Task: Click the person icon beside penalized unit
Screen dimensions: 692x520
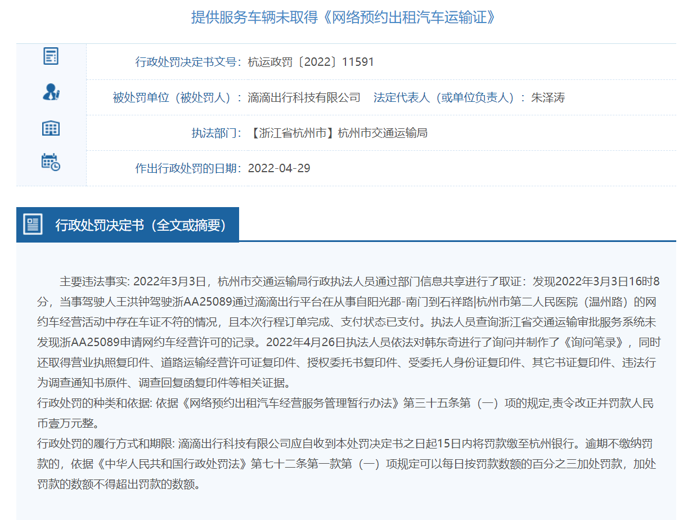Action: coord(51,92)
